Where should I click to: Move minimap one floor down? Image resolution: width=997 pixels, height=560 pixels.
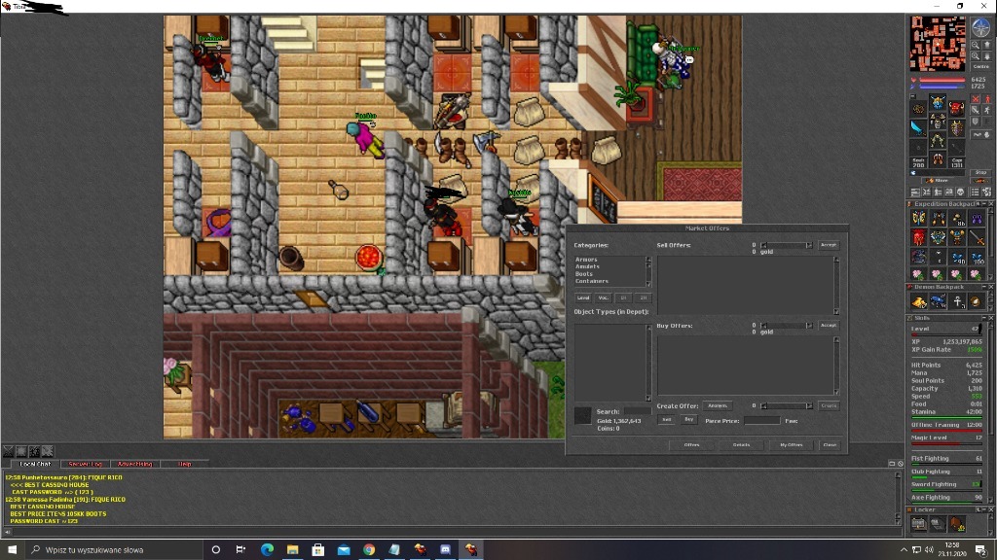pyautogui.click(x=987, y=56)
